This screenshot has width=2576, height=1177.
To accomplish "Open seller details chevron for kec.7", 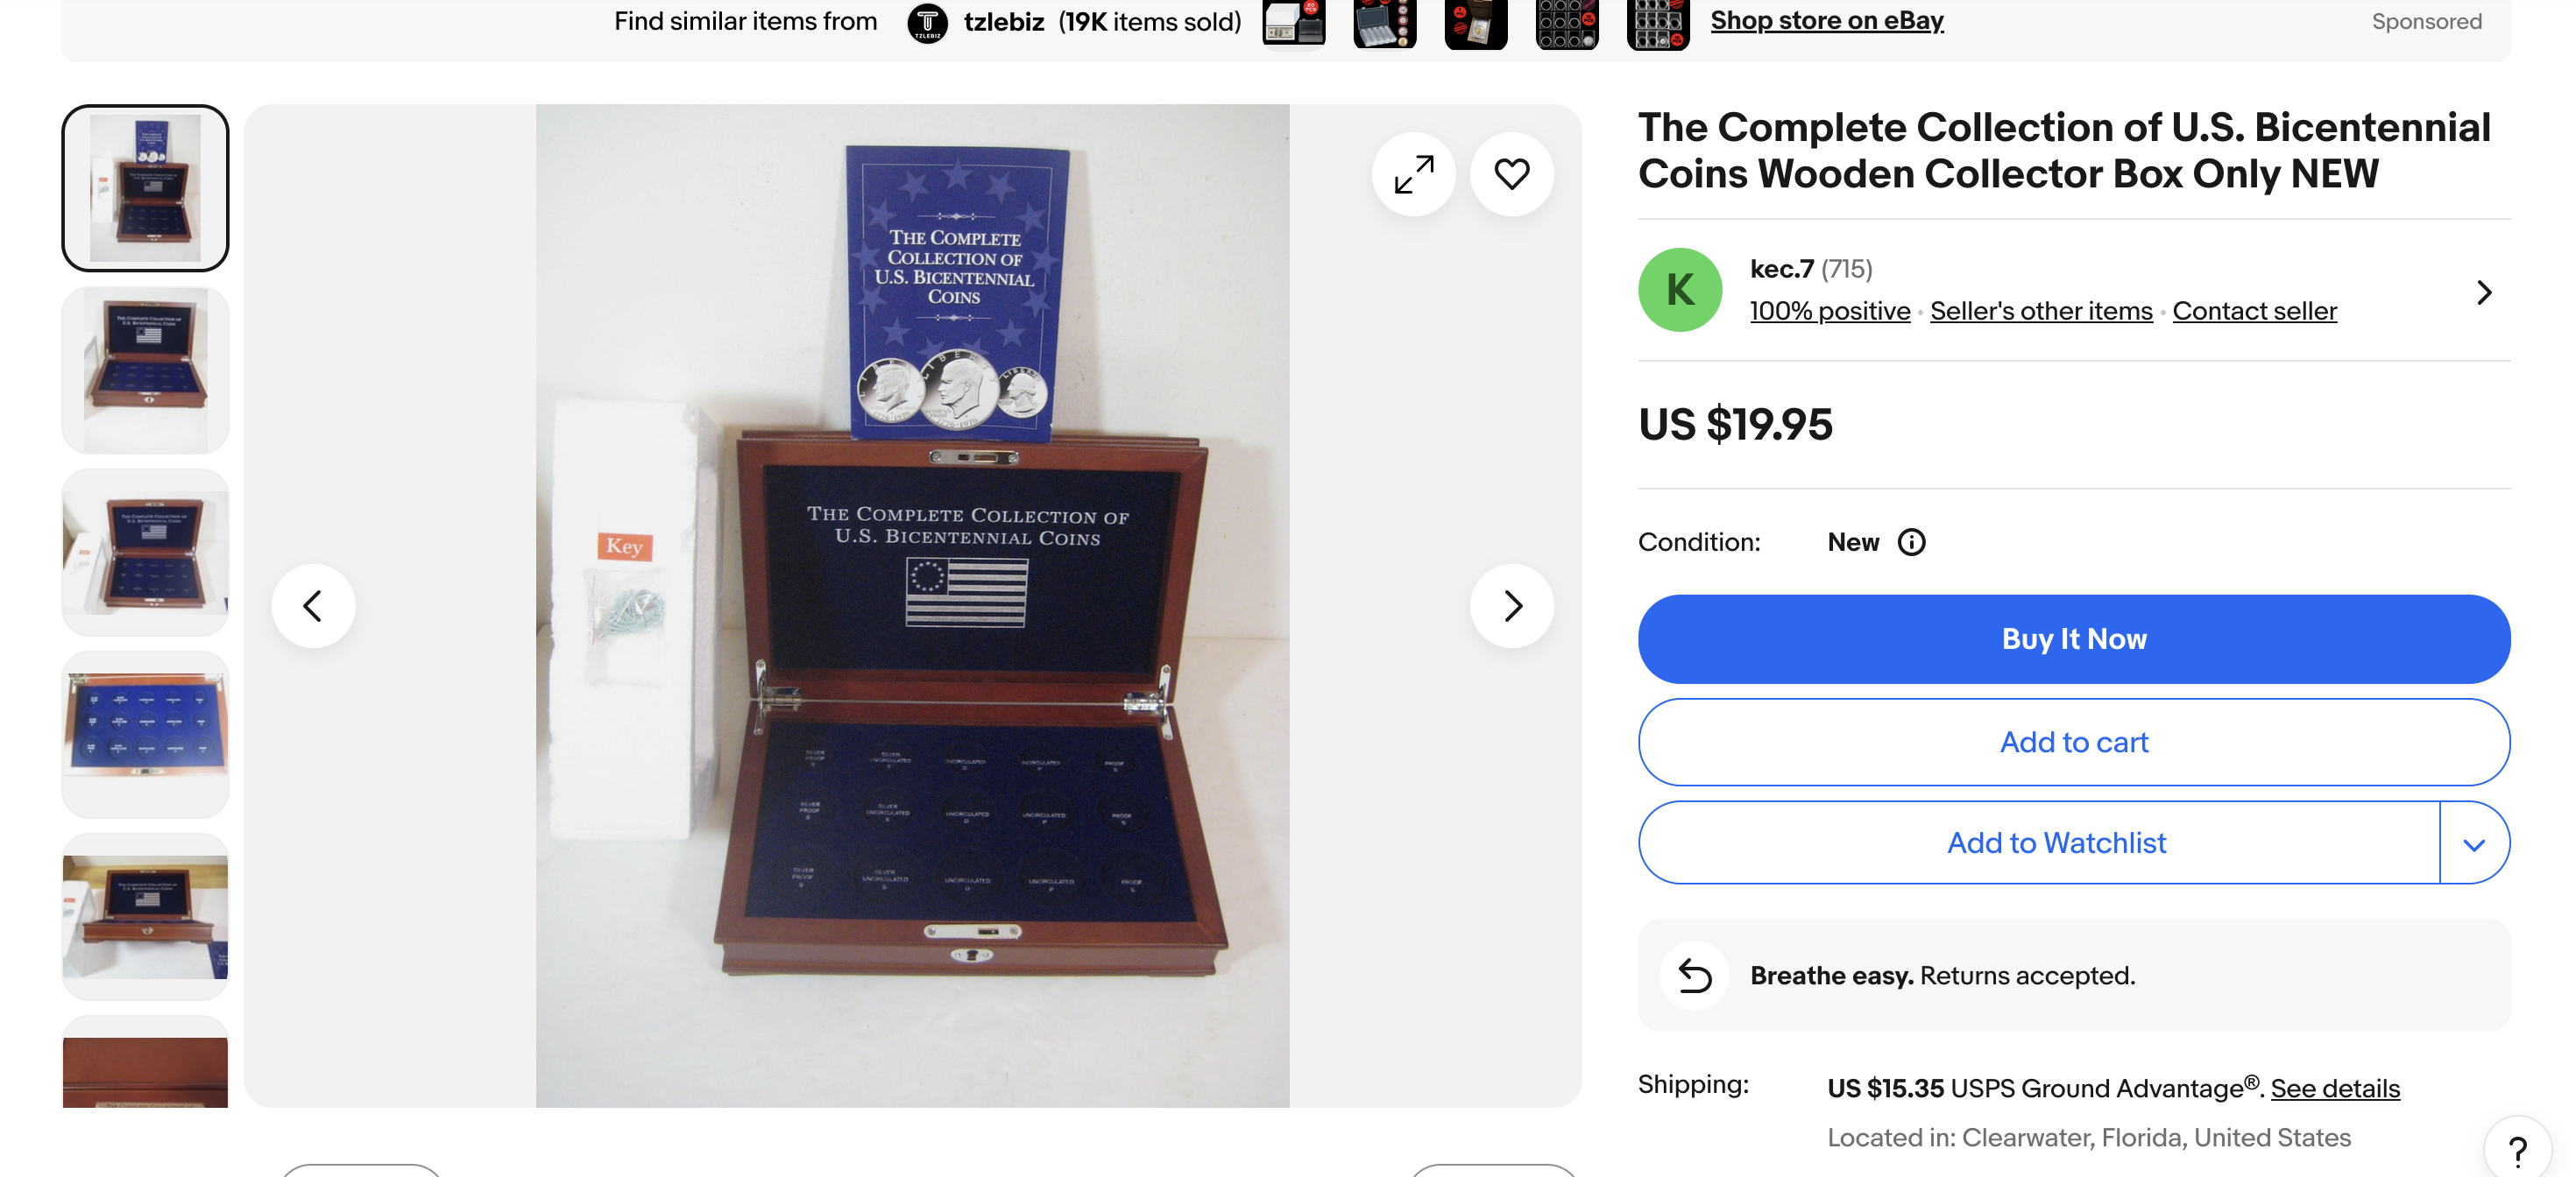I will click(2484, 292).
